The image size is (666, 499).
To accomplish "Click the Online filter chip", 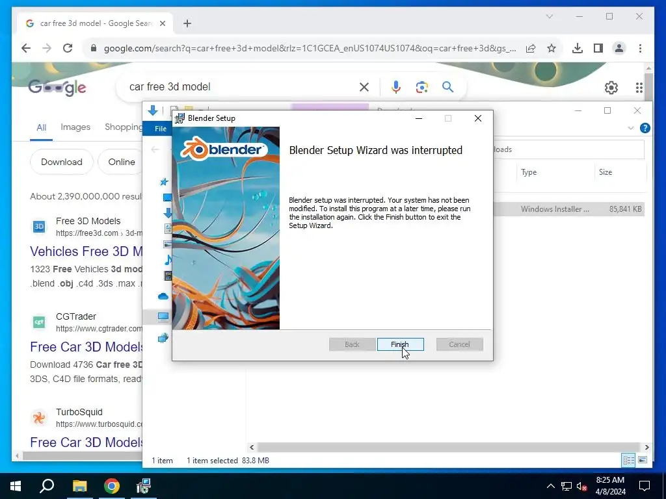I will coord(122,162).
